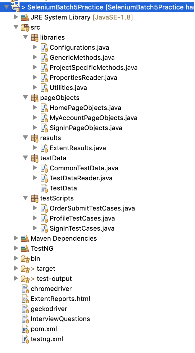The width and height of the screenshot is (195, 353).
Task: Click the TestData text file icon
Action: click(x=44, y=188)
